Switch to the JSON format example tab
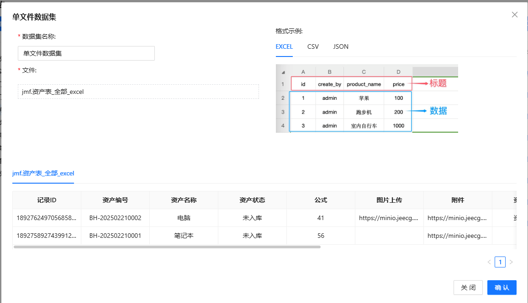This screenshot has height=303, width=528. (341, 46)
